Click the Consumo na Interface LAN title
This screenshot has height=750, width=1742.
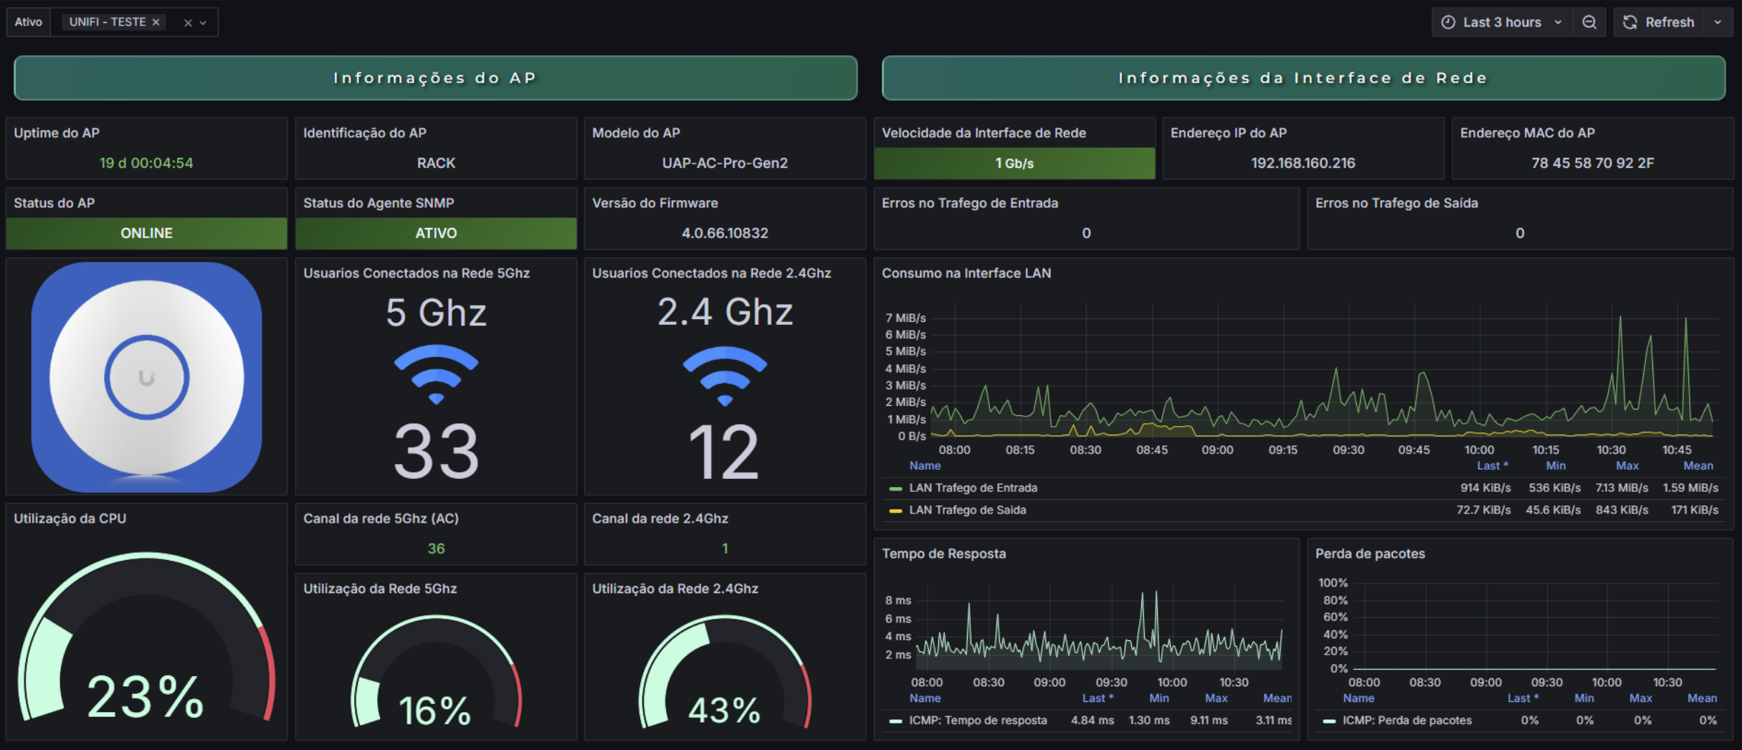(966, 273)
